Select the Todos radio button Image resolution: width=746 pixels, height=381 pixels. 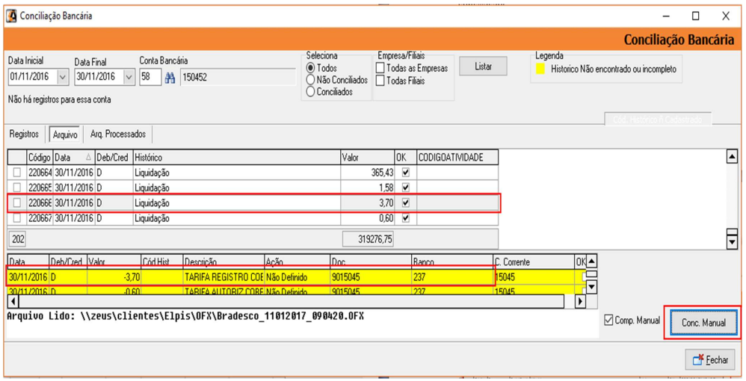[x=311, y=68]
